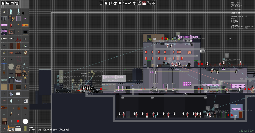The height and width of the screenshot is (133, 255).
Task: Pick the tan square floor tile item
Action: click(x=4, y=87)
